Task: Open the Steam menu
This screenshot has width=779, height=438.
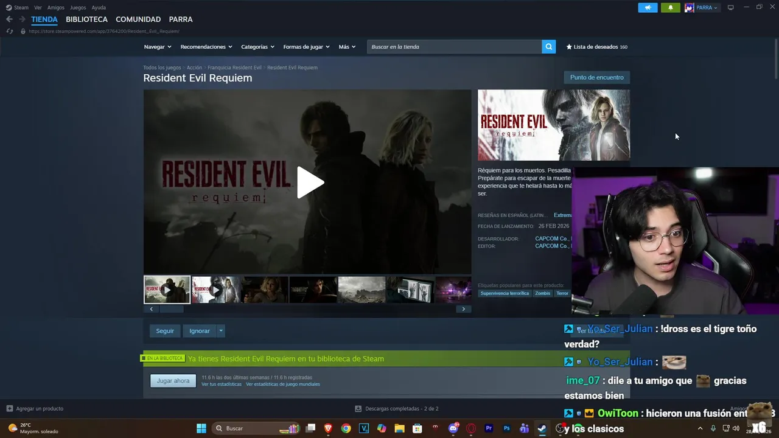Action: 17,7
